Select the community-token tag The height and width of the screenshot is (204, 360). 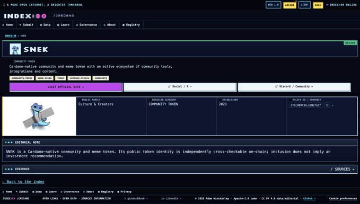[22, 78]
